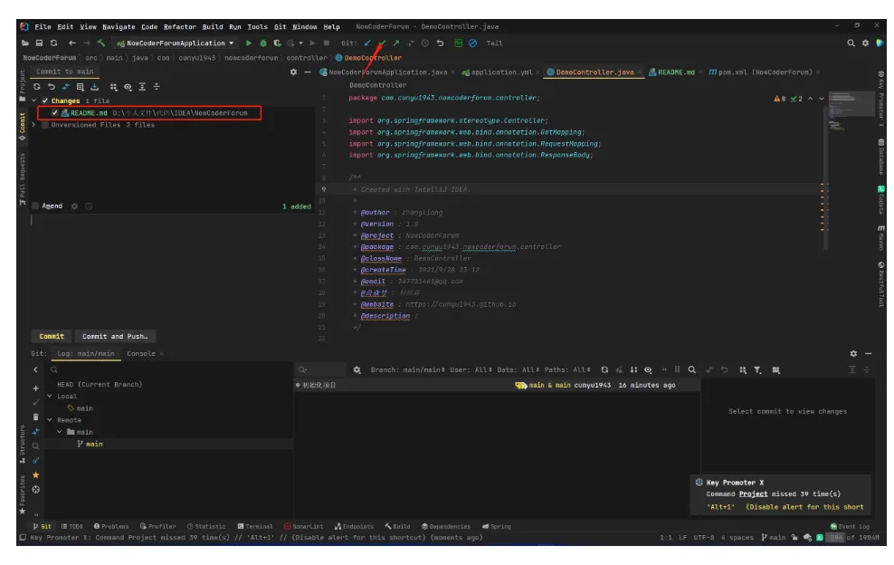
Task: Switch to README.md editor tab
Action: coord(676,72)
